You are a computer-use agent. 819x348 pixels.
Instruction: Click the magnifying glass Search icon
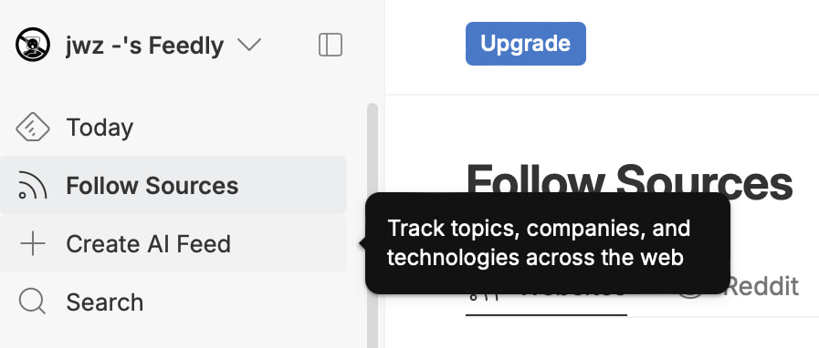pyautogui.click(x=32, y=302)
